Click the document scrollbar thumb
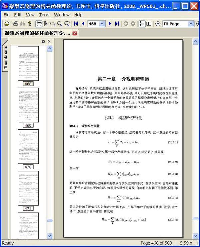 (x=195, y=218)
